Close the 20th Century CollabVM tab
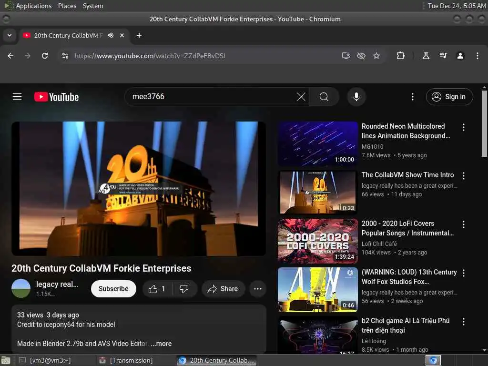488x366 pixels. coord(122,35)
